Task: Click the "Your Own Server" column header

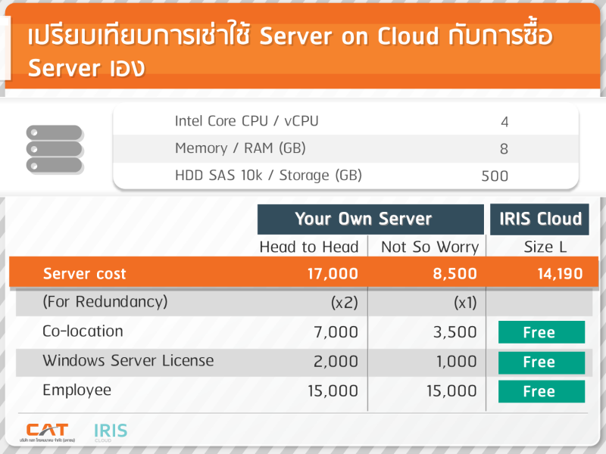Action: pyautogui.click(x=370, y=219)
